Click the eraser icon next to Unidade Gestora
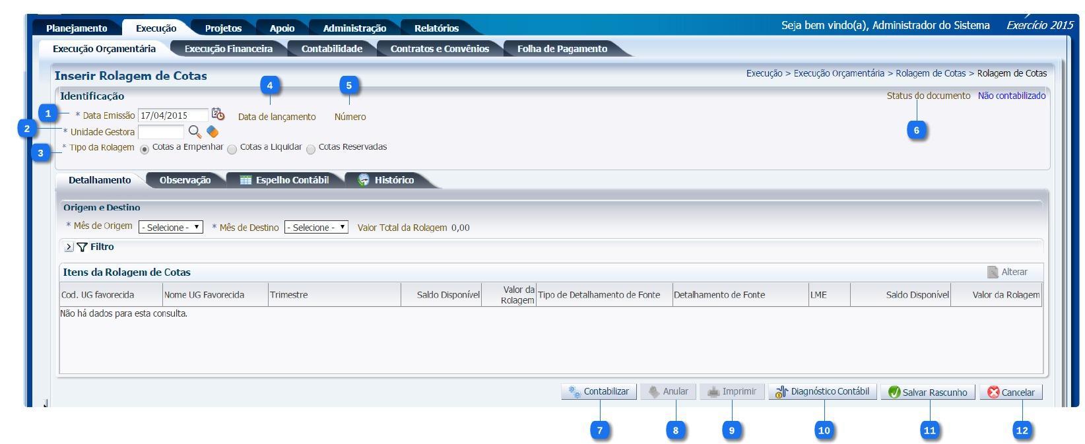The image size is (1085, 444). tap(213, 132)
